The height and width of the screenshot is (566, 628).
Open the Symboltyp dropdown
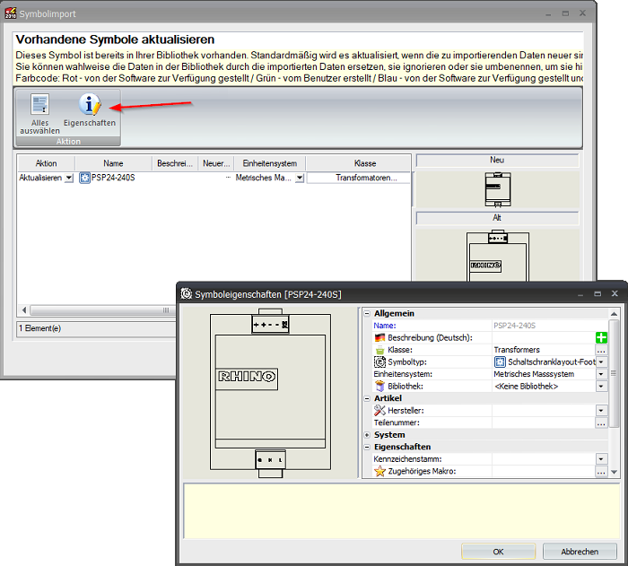point(601,361)
